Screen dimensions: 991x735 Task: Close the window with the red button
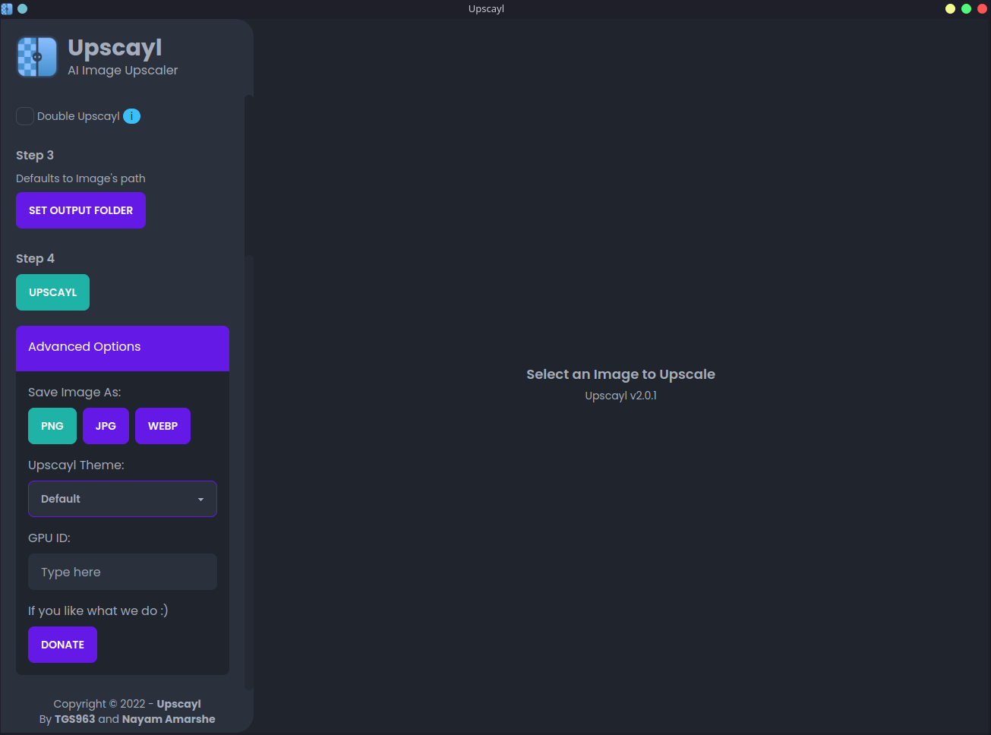coord(982,9)
